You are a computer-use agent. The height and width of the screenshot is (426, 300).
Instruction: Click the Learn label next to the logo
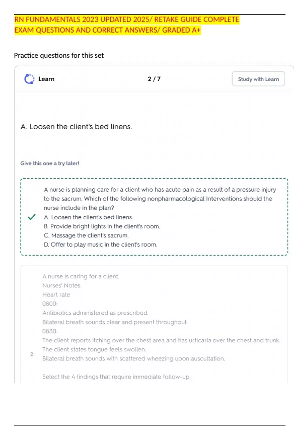click(46, 79)
